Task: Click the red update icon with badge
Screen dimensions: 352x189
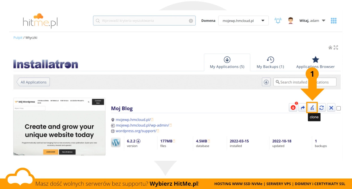Action: (x=293, y=108)
